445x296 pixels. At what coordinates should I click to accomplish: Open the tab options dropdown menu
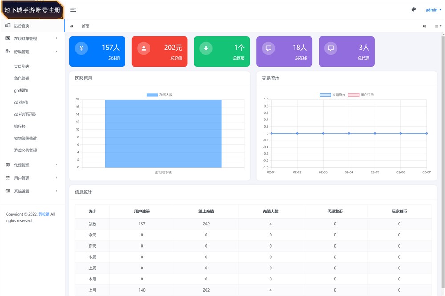438,26
